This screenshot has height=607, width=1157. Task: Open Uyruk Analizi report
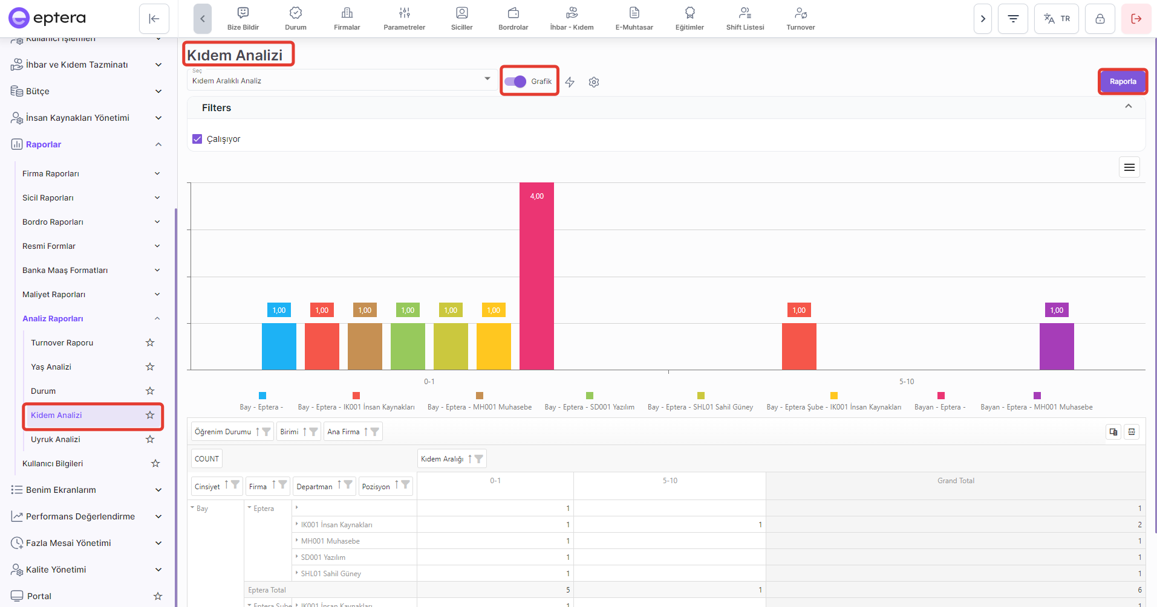(x=56, y=439)
